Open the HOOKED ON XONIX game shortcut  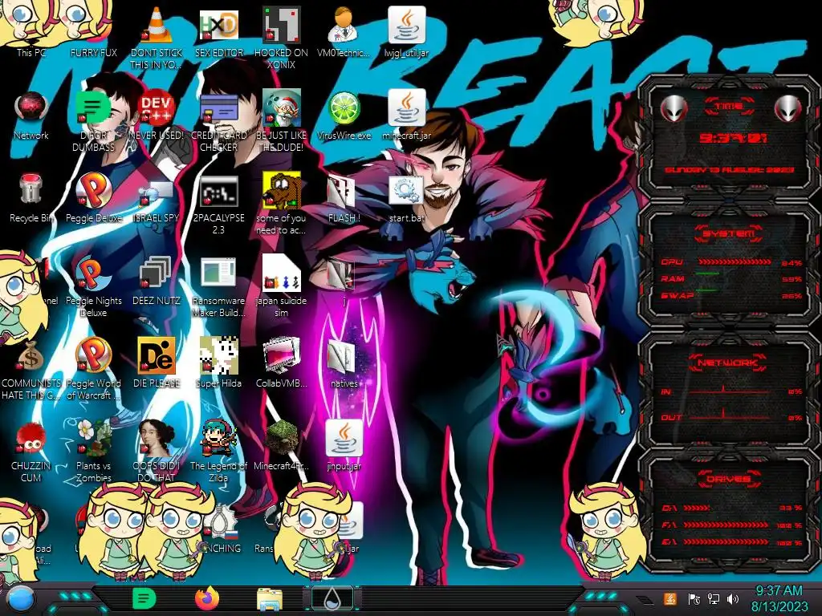281,25
